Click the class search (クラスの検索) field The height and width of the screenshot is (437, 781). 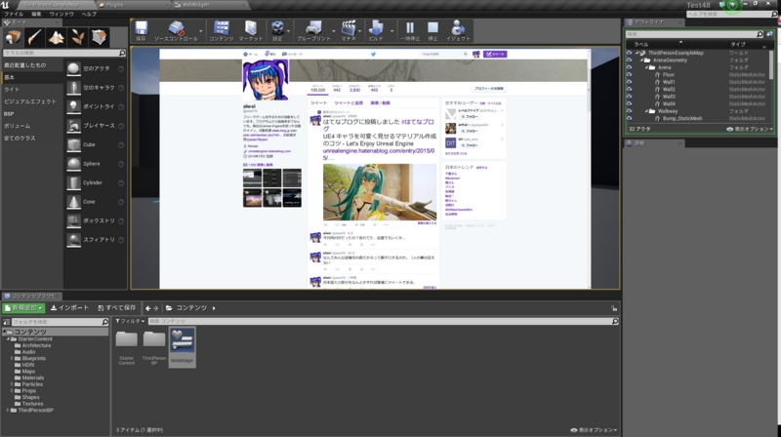[x=64, y=53]
